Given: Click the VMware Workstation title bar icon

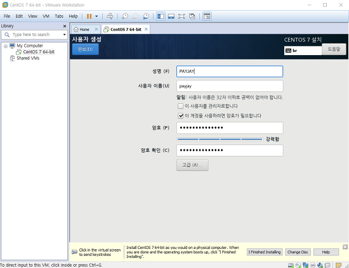Looking at the screenshot, I should click(x=5, y=4).
